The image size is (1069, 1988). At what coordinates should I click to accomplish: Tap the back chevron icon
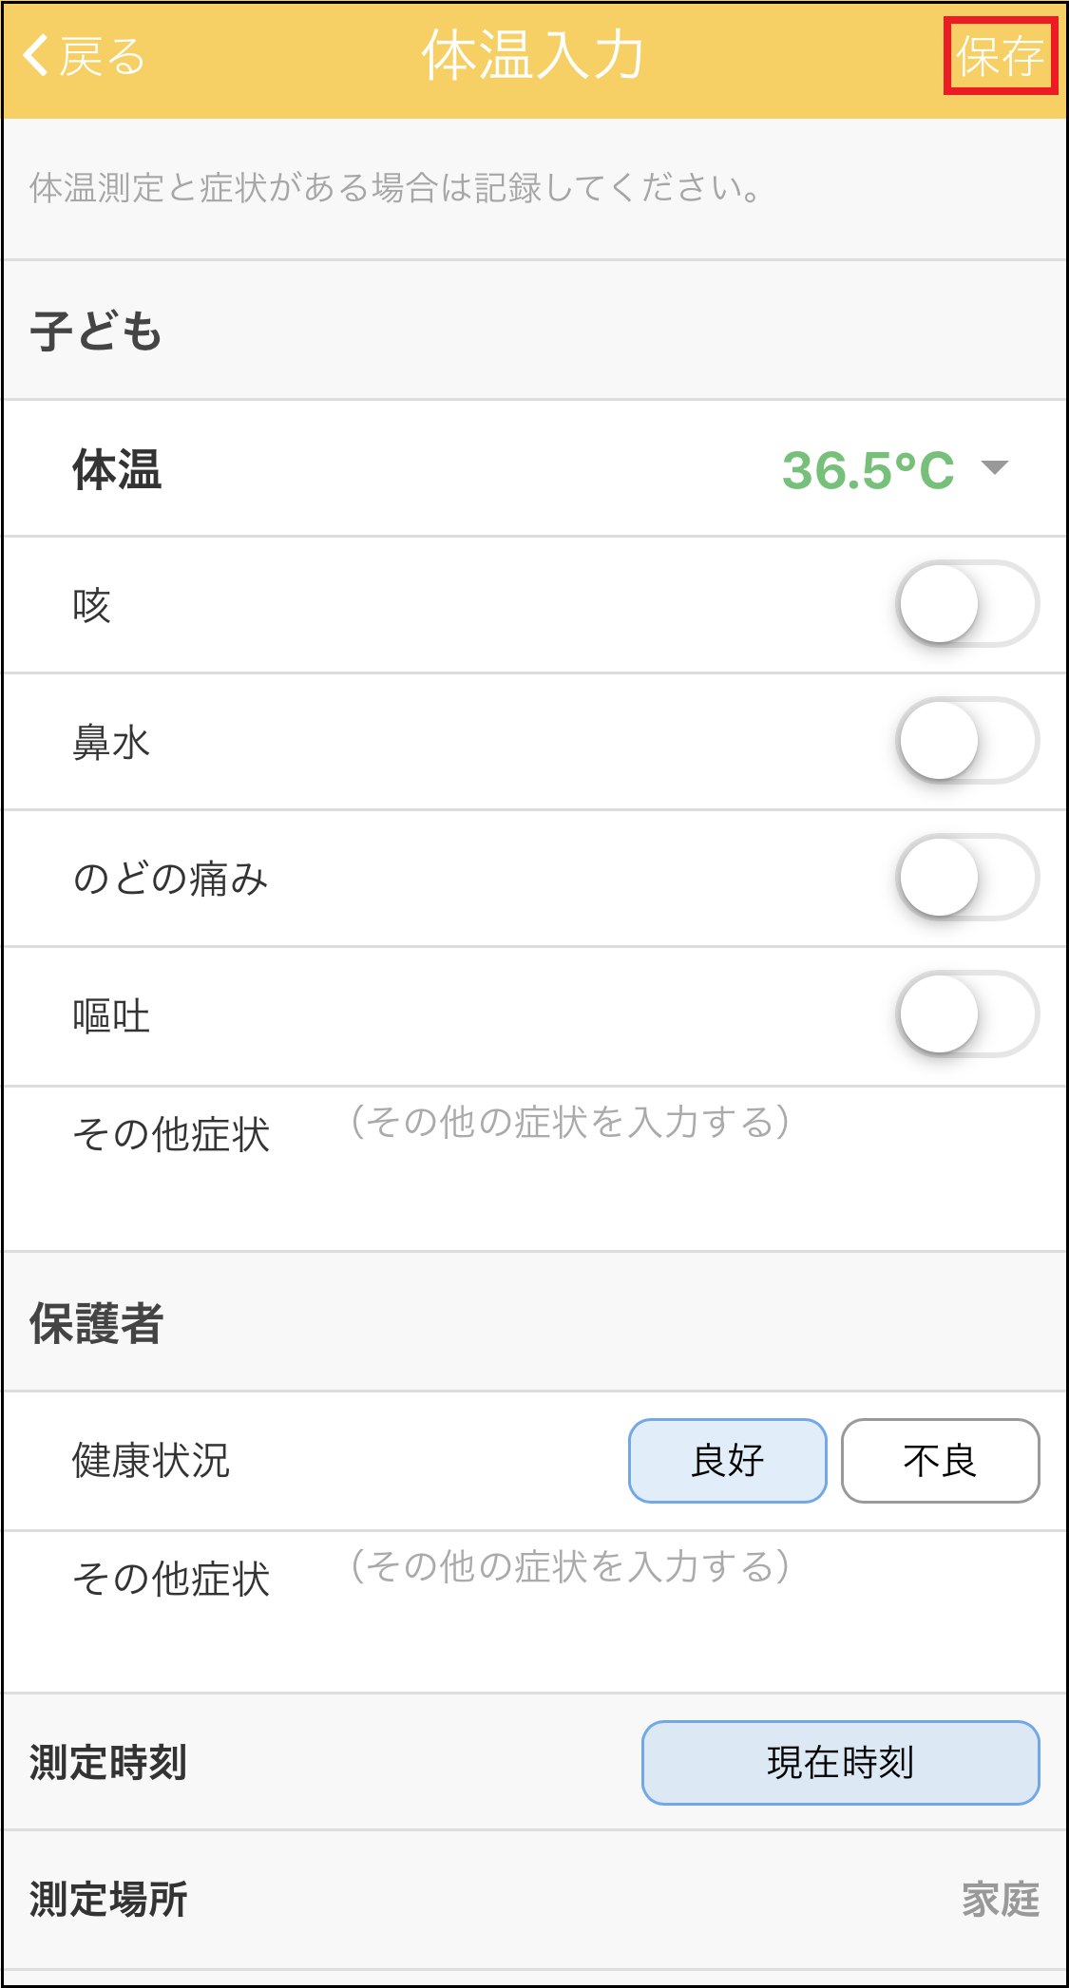[36, 56]
